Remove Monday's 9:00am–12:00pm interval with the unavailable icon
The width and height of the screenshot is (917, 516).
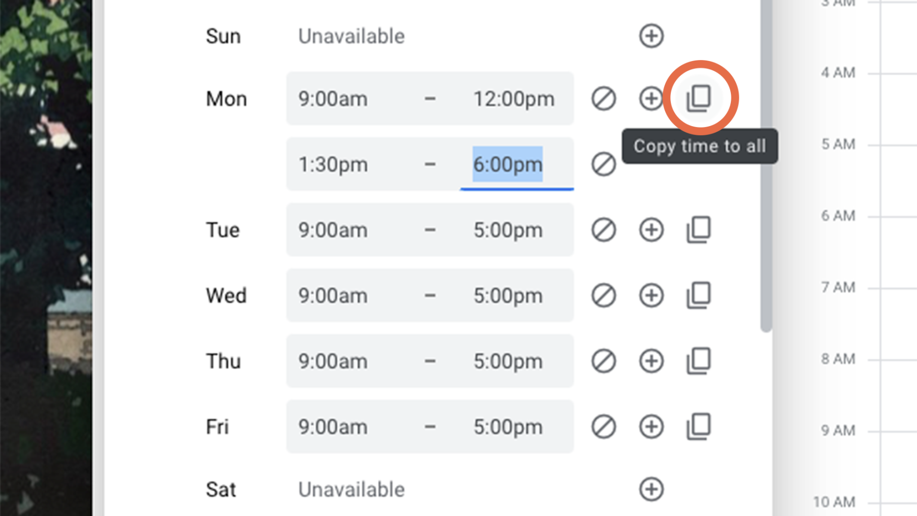(603, 98)
